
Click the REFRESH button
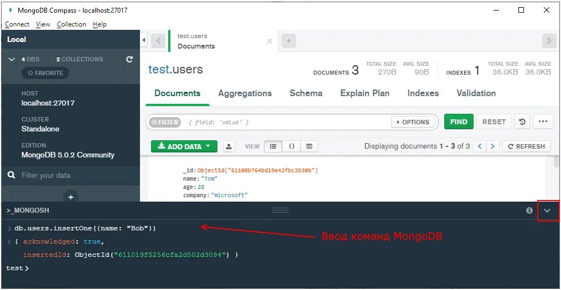pos(526,146)
